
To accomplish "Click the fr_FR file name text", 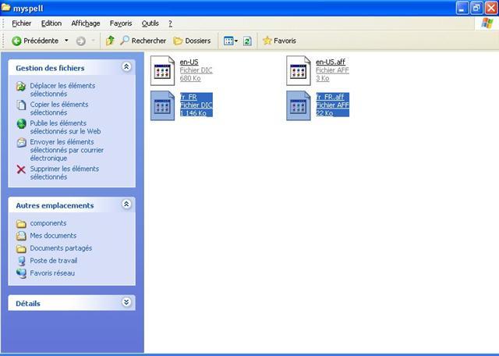I will 189,97.
